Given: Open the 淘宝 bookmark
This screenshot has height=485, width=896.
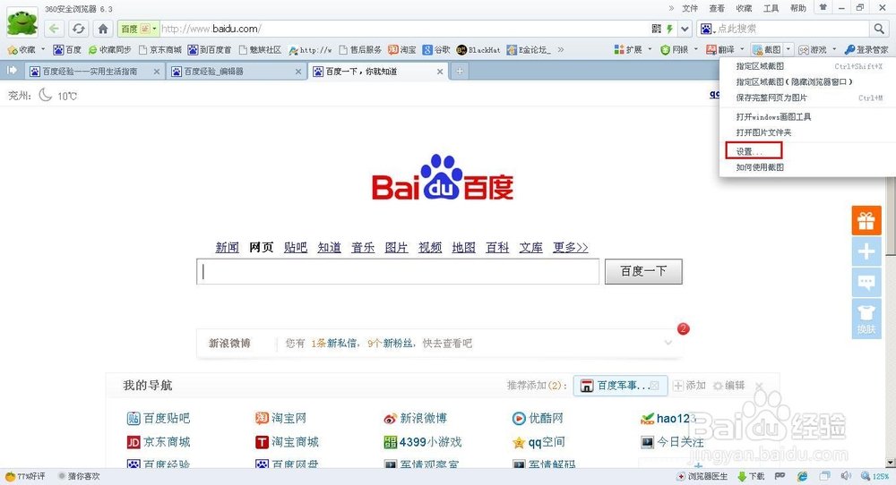Looking at the screenshot, I should pyautogui.click(x=402, y=49).
